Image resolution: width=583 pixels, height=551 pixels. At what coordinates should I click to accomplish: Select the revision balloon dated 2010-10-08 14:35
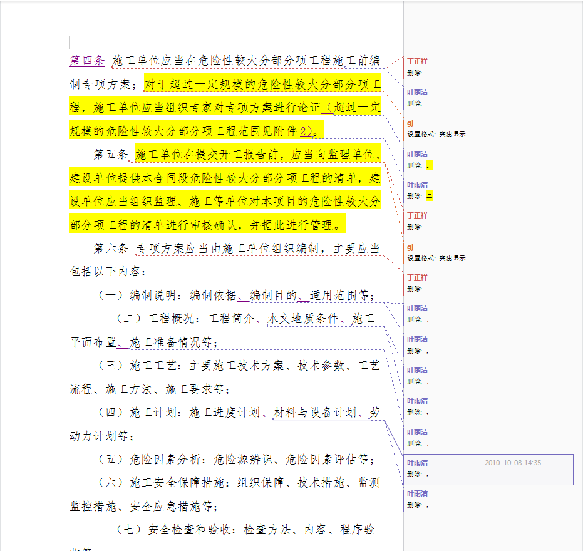click(488, 469)
